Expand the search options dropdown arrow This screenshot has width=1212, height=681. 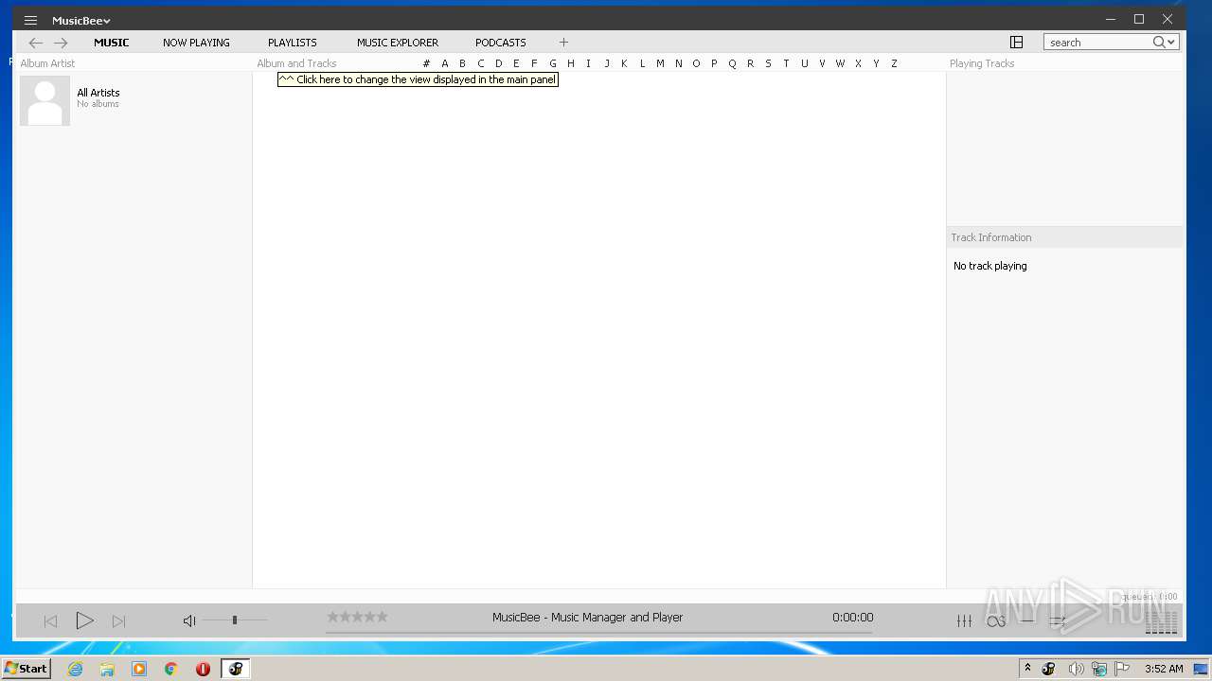point(1172,43)
